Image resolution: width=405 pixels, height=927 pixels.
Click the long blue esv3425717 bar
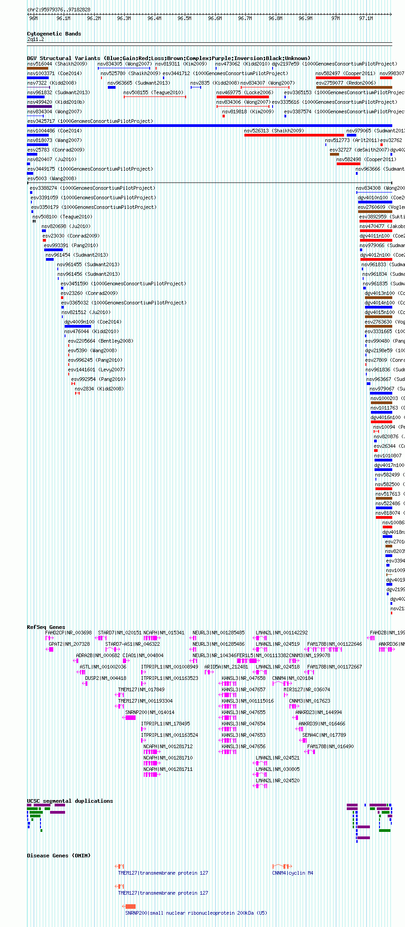pyautogui.click(x=209, y=126)
